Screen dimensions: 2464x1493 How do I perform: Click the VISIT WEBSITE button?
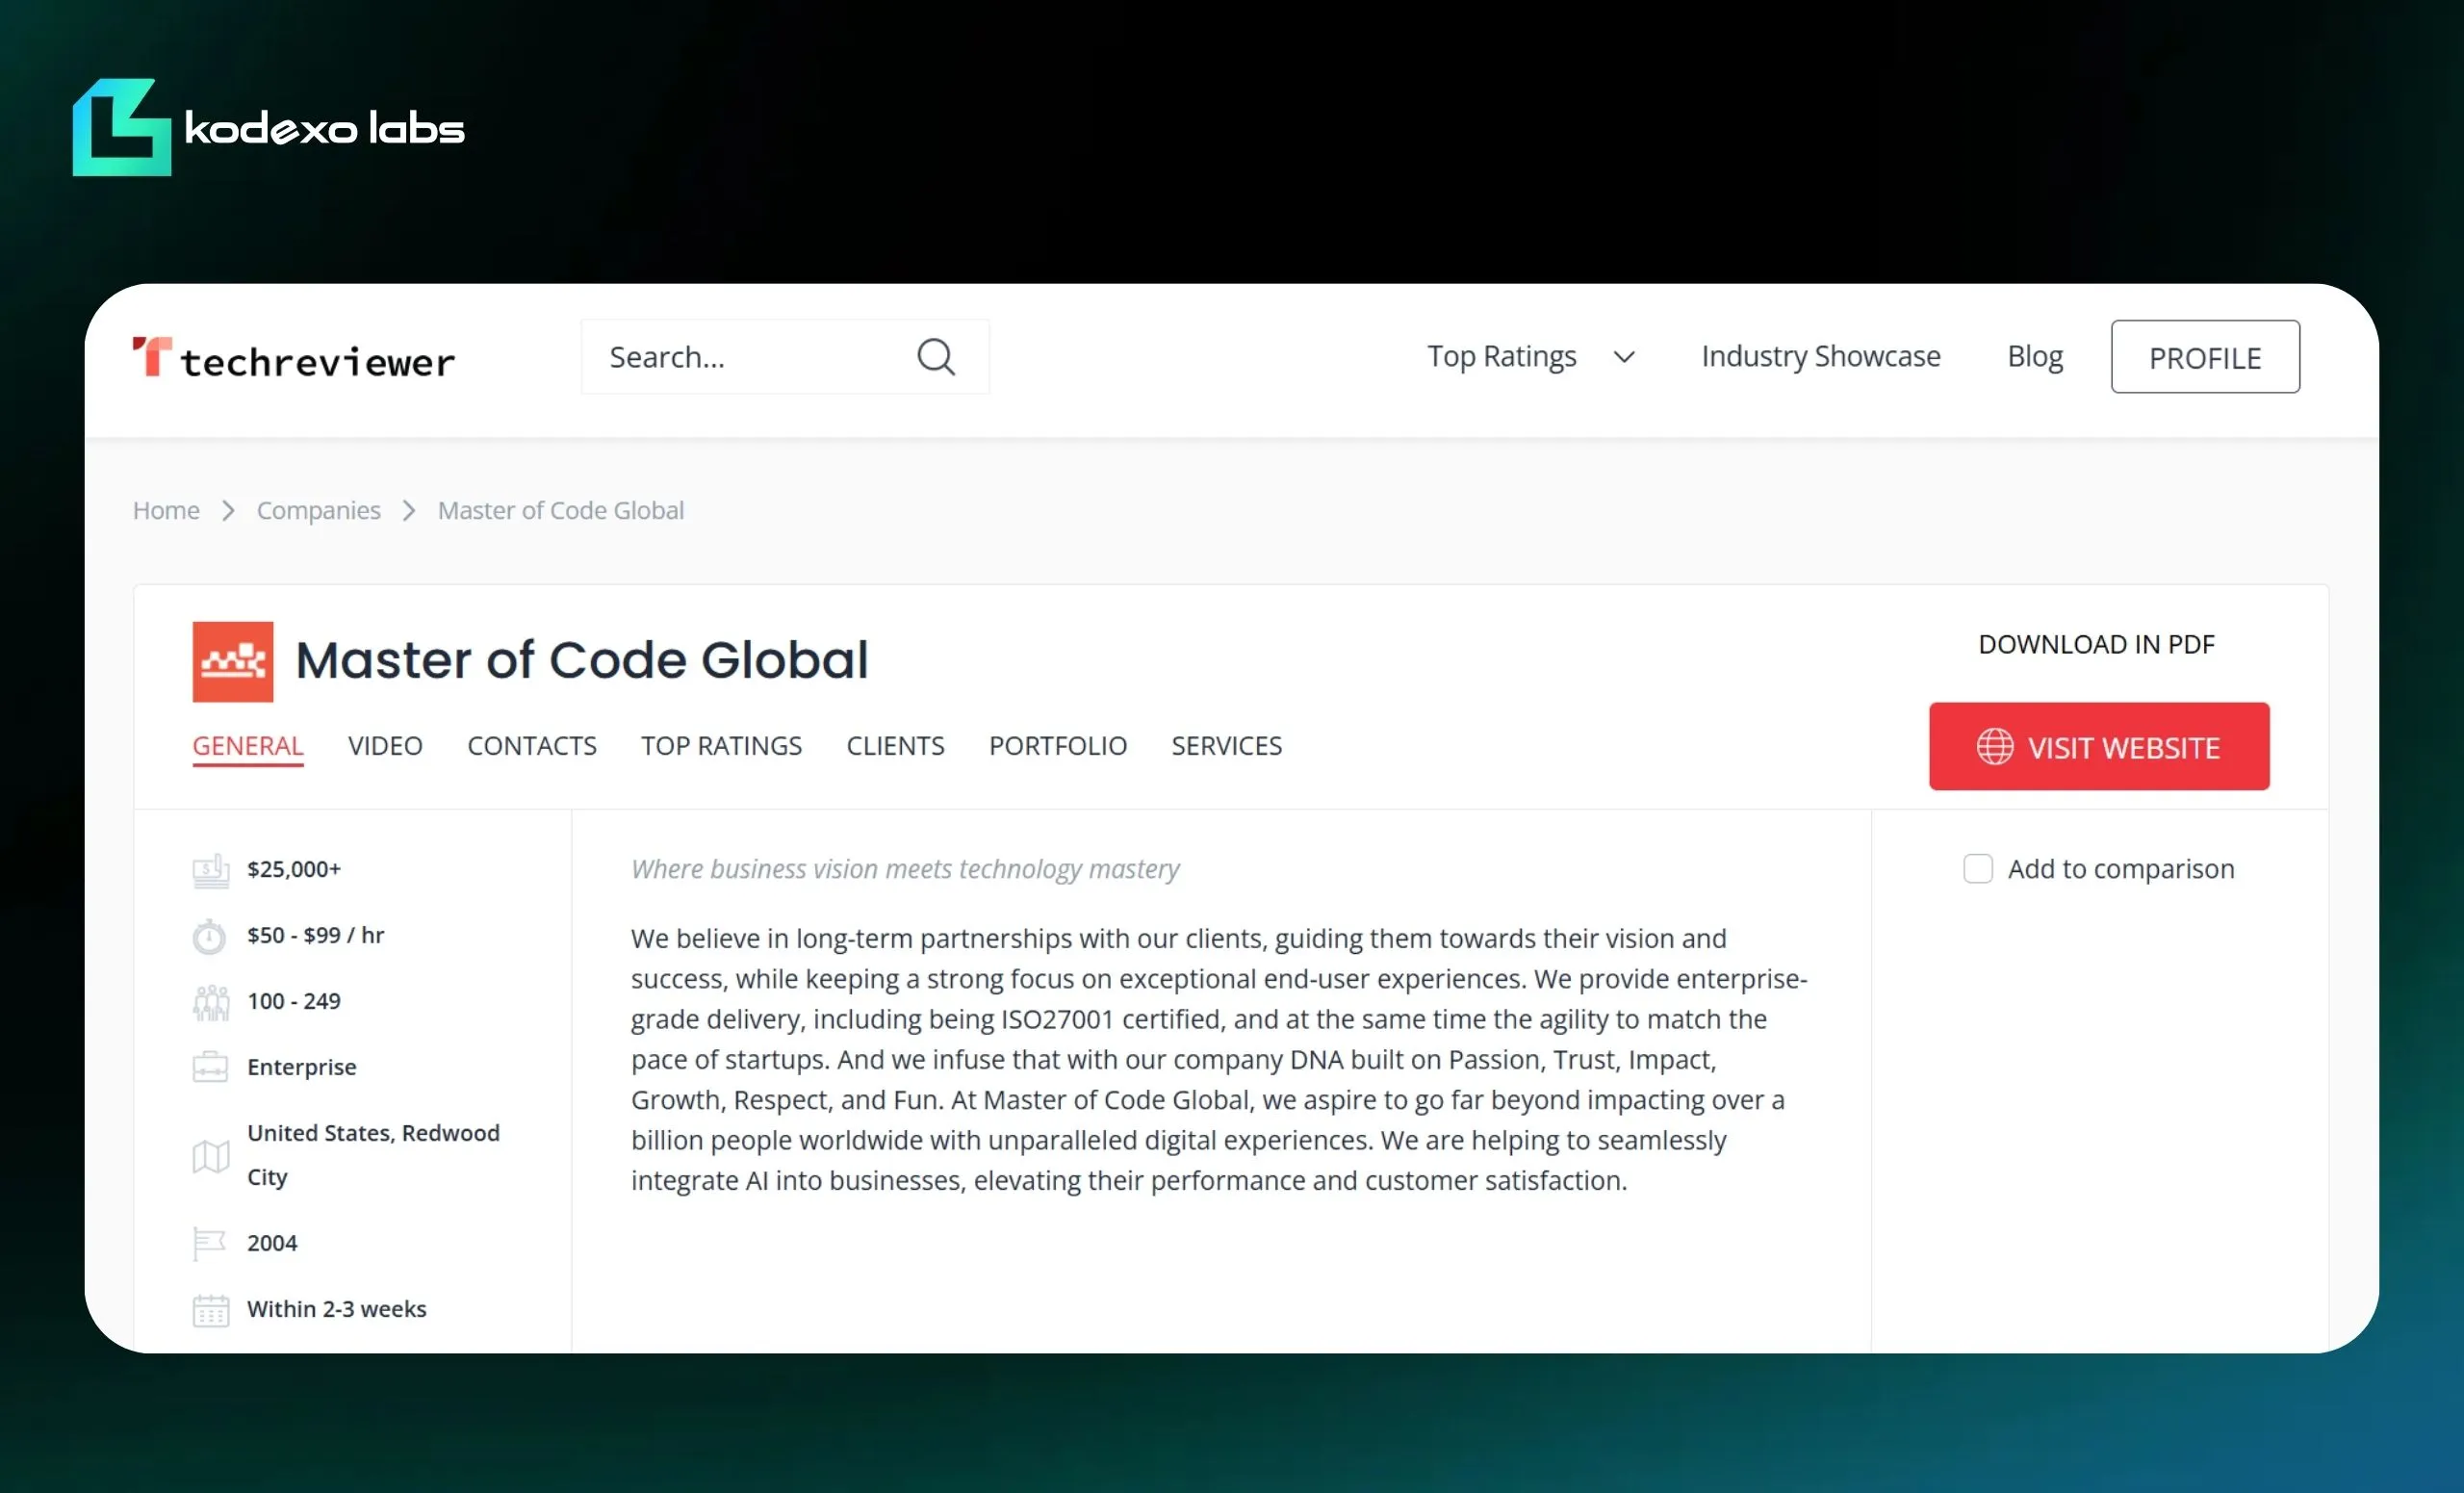2098,746
